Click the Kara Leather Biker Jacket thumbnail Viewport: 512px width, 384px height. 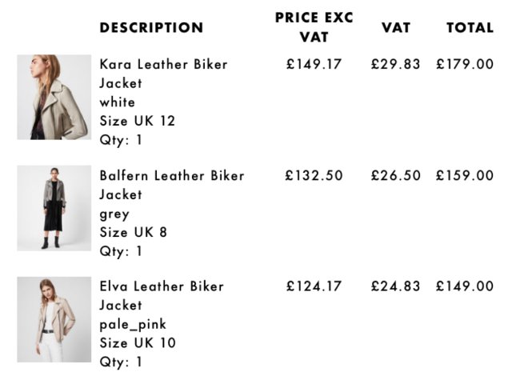coord(54,97)
